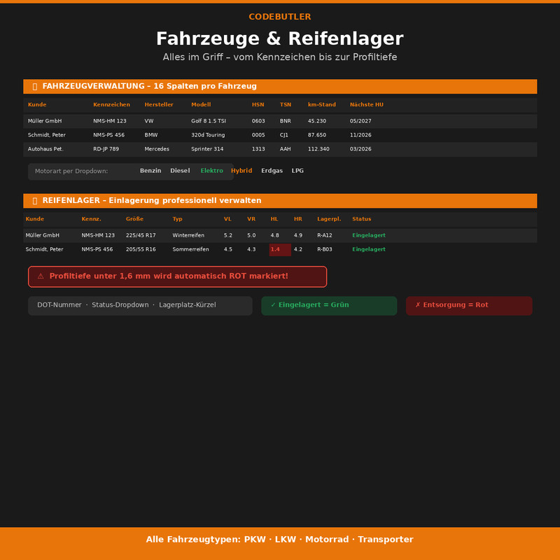Click the HSN column header
Viewport: 560px width, 560px height.
(x=258, y=104)
